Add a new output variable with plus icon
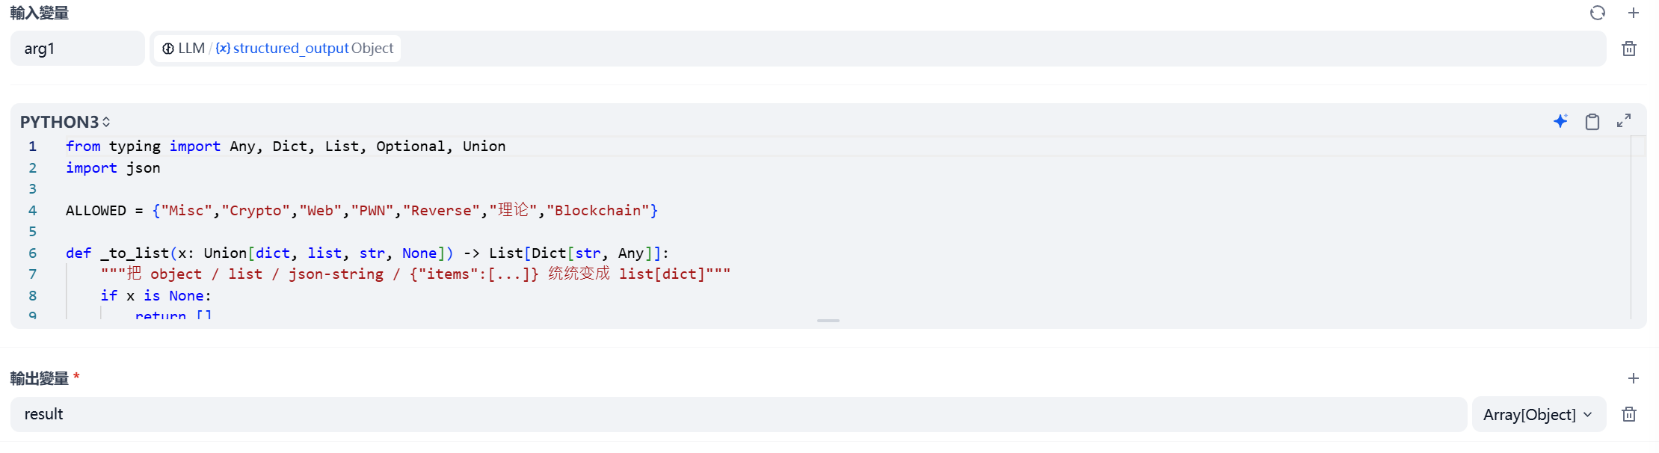The image size is (1659, 453). pos(1634,378)
